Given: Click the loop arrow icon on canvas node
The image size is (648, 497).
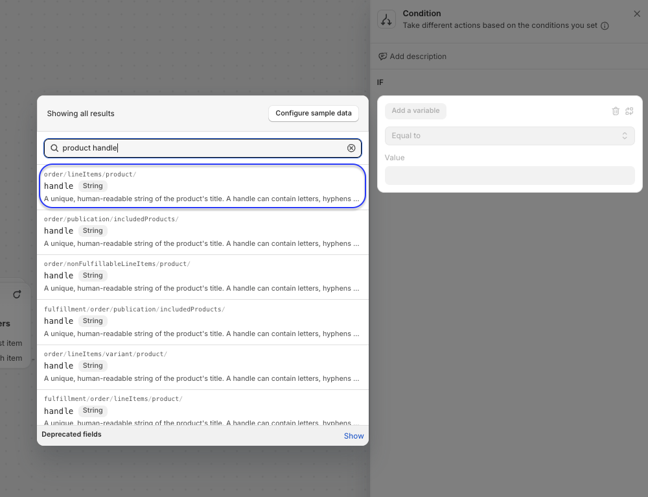Looking at the screenshot, I should point(17,294).
